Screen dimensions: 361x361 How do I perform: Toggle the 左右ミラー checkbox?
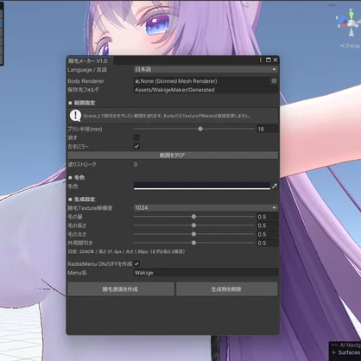pyautogui.click(x=136, y=146)
